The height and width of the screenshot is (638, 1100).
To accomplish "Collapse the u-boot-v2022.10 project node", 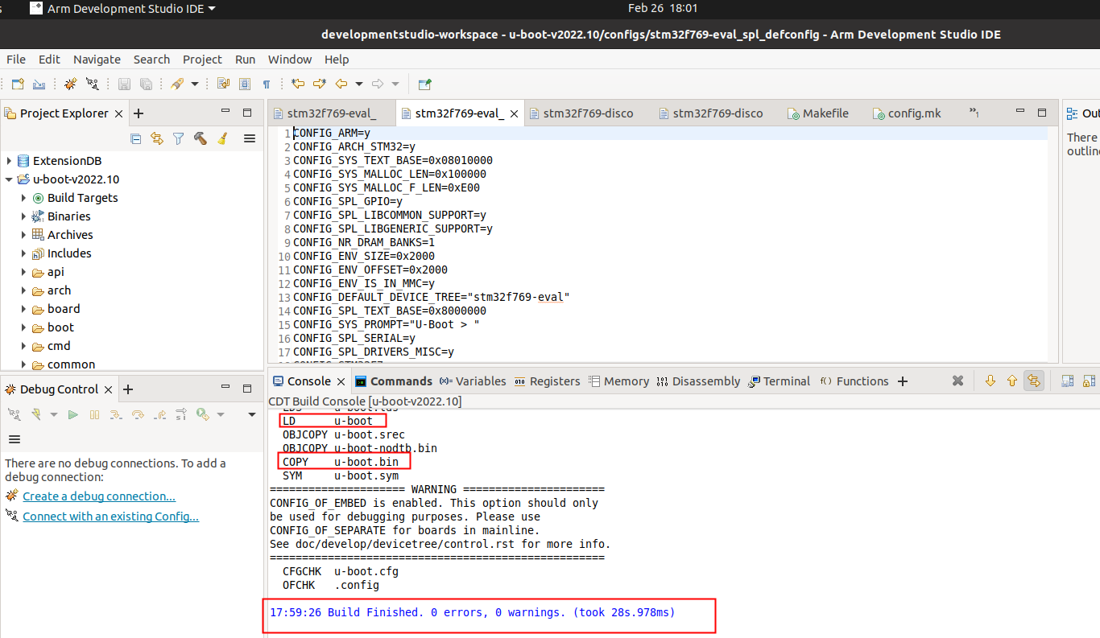I will tap(9, 179).
